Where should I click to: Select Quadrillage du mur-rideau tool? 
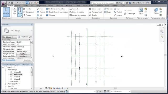[57, 12]
